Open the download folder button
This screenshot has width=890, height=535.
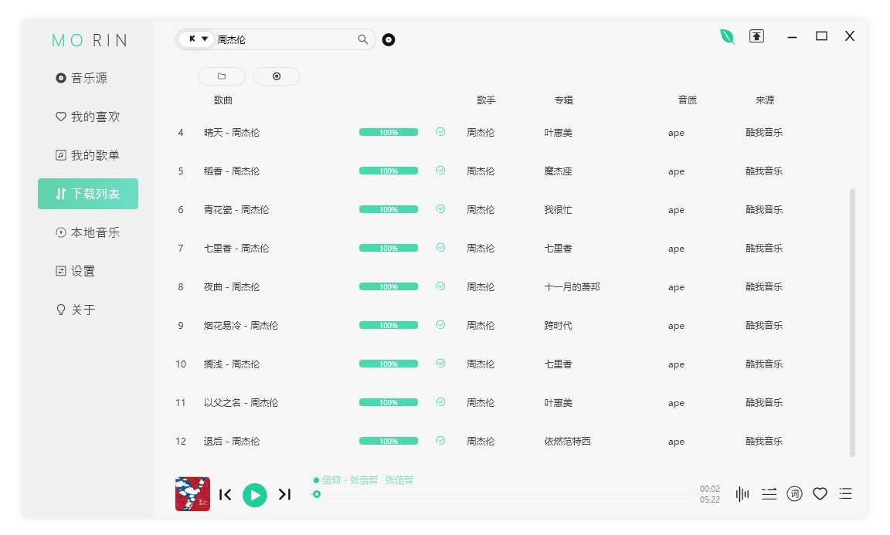tap(222, 76)
